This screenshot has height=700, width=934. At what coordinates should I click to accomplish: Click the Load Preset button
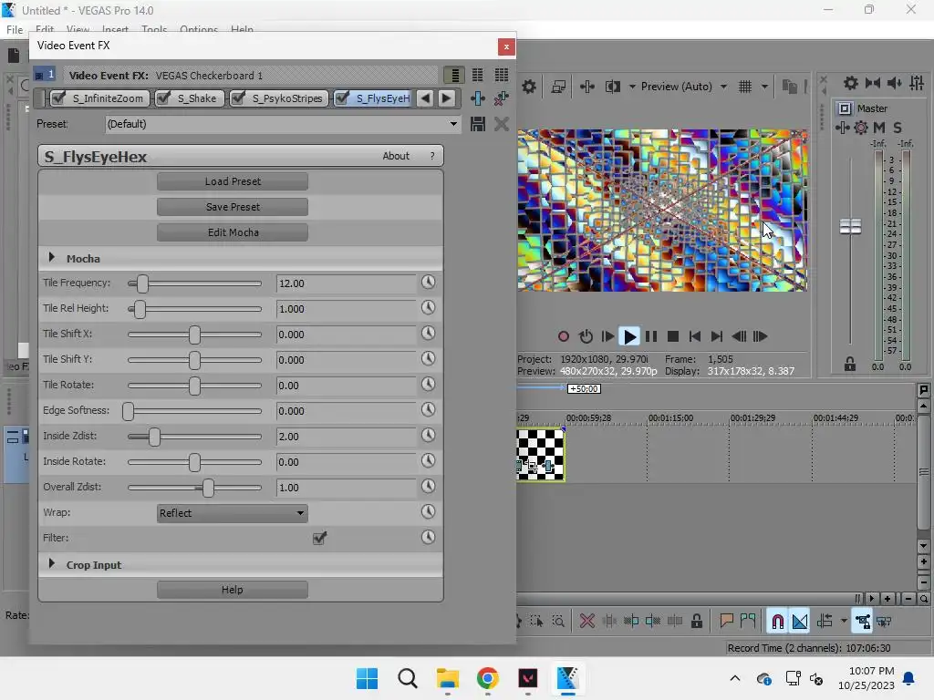click(233, 181)
